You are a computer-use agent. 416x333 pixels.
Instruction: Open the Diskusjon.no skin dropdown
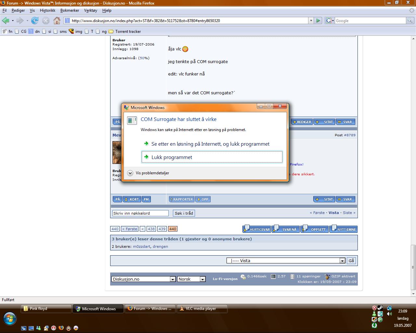click(173, 279)
